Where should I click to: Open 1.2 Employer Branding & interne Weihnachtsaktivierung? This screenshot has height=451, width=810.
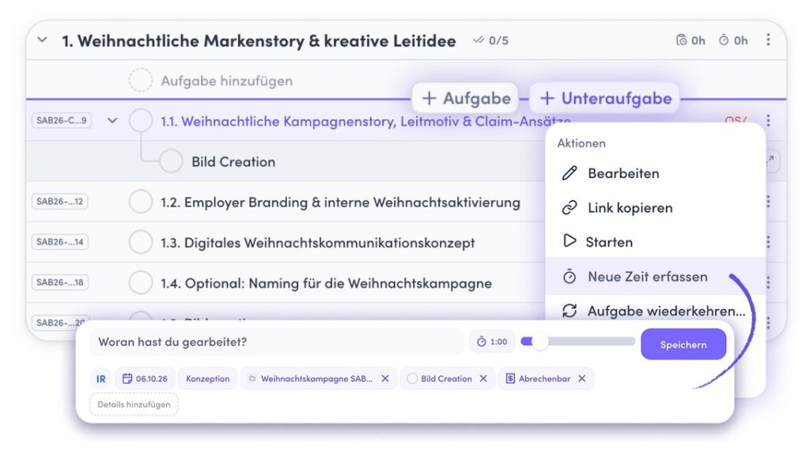pos(340,202)
